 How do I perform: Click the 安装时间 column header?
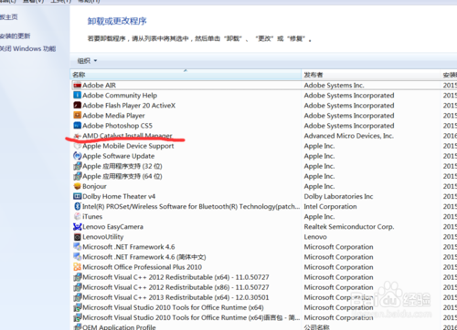[449, 75]
